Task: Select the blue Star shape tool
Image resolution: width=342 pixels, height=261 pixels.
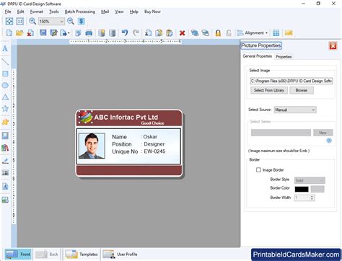Action: tap(5, 109)
